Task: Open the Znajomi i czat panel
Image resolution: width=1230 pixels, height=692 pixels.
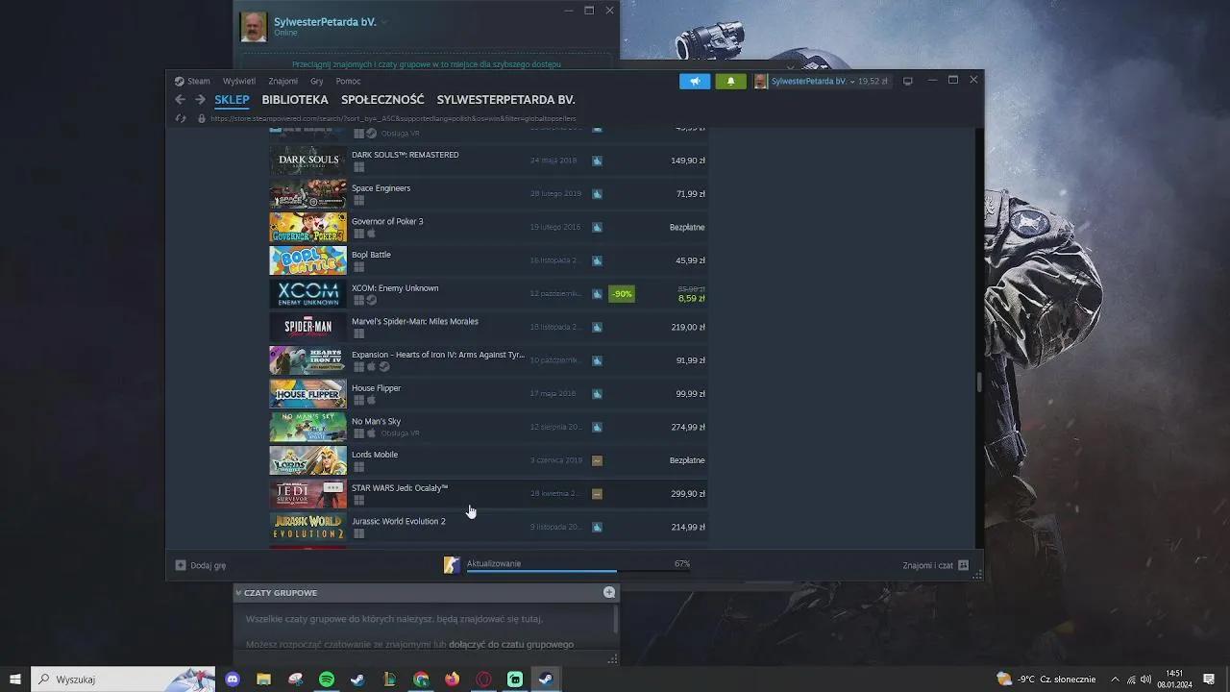Action: 936,565
